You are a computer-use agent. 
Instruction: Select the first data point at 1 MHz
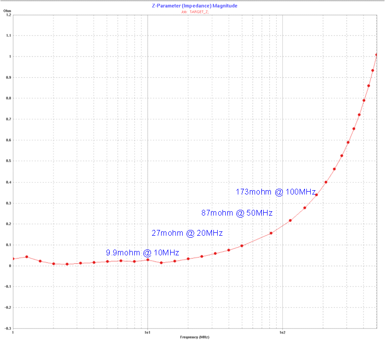13,259
